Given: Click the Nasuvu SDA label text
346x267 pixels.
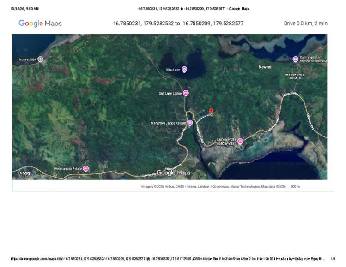Looking at the screenshot, I should 28,59.
